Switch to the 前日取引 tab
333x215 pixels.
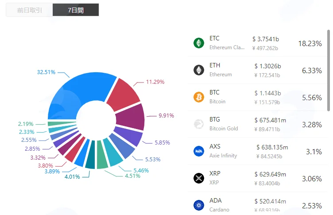(29, 10)
